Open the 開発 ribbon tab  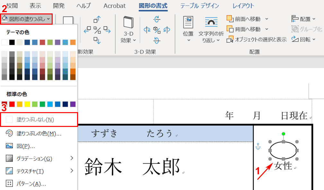[x=59, y=6]
